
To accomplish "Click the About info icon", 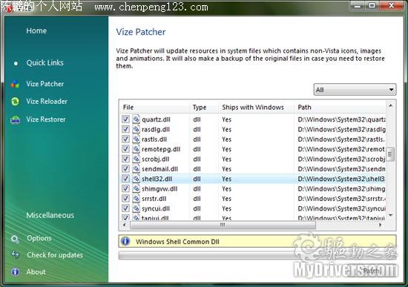I will [x=15, y=272].
